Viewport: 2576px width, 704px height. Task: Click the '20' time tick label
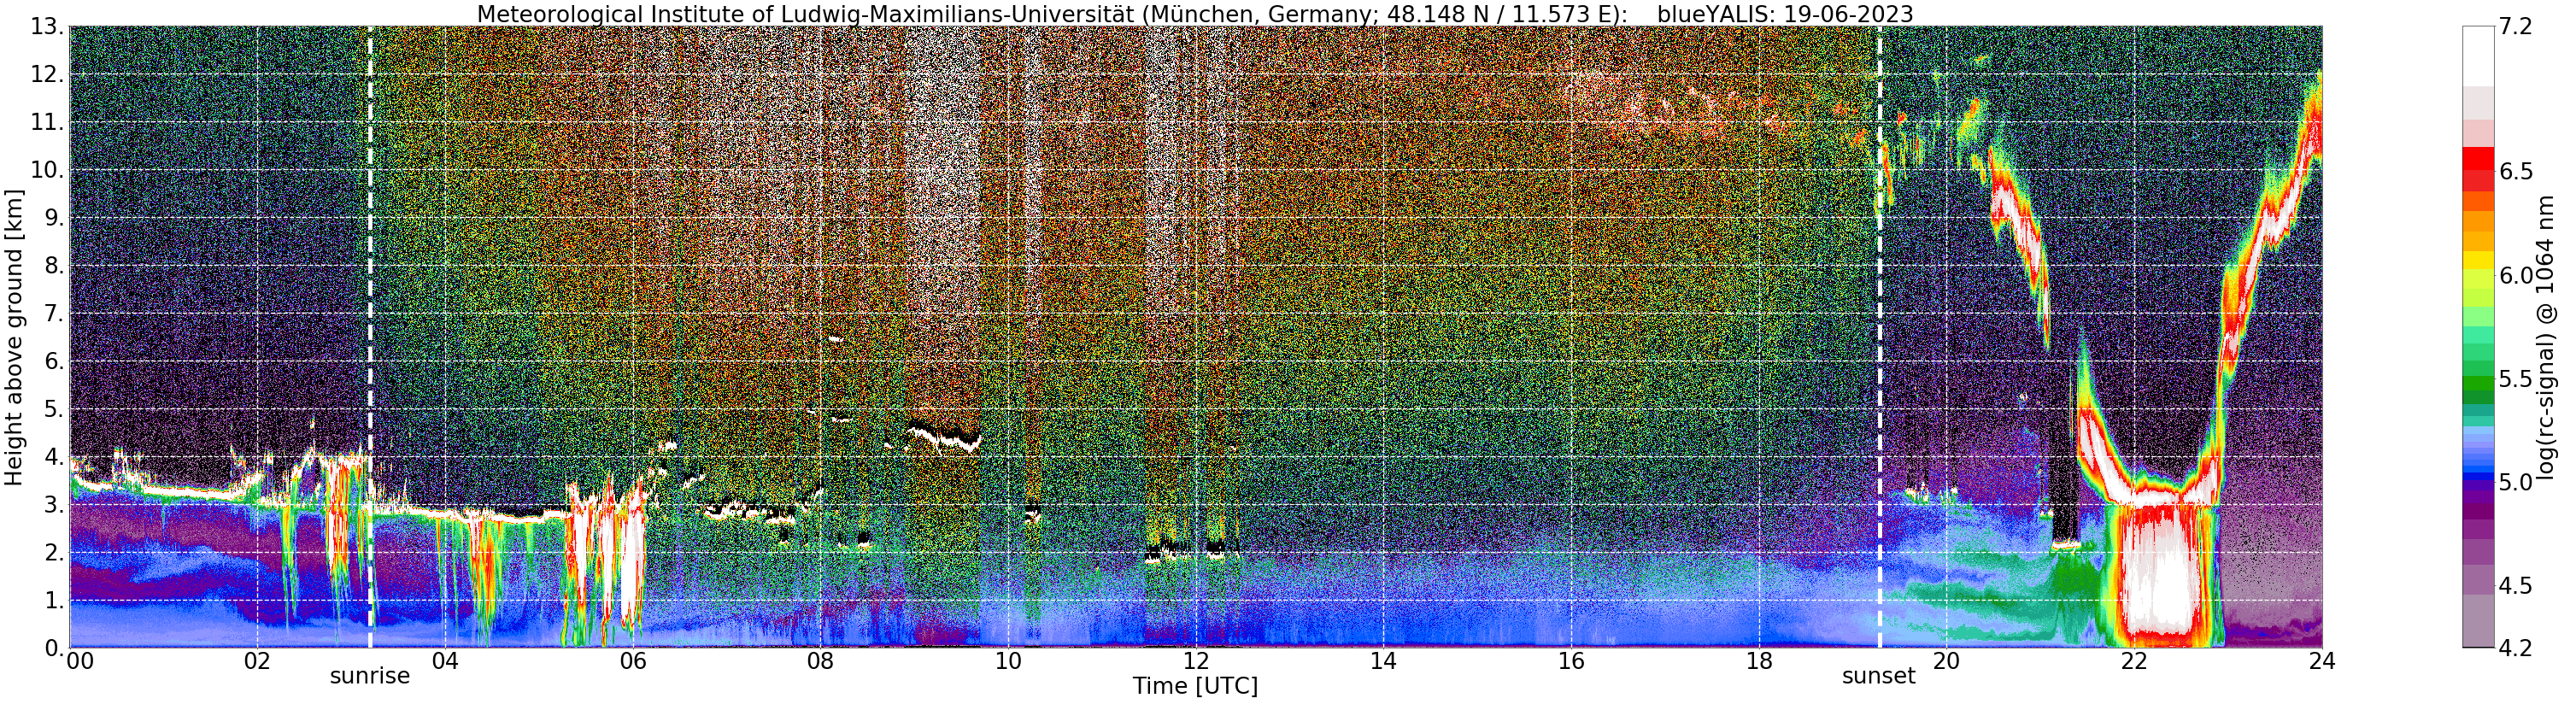pos(1946,661)
